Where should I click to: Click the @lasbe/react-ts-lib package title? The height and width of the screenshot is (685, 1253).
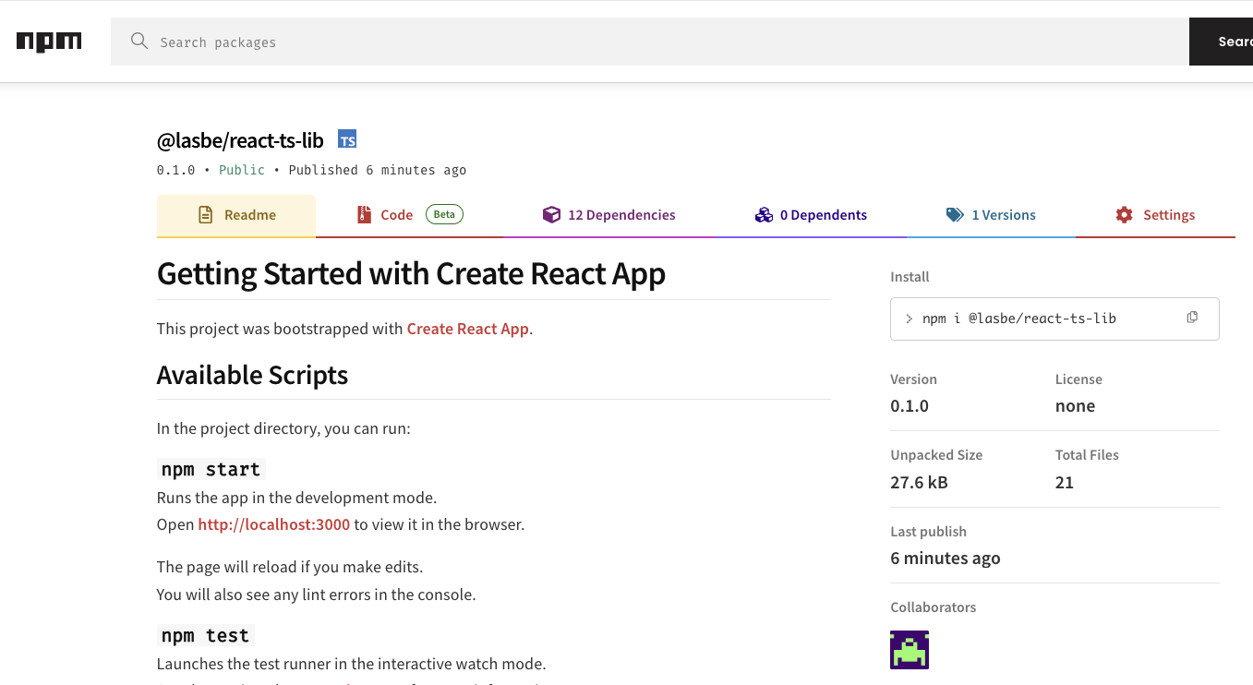240,140
